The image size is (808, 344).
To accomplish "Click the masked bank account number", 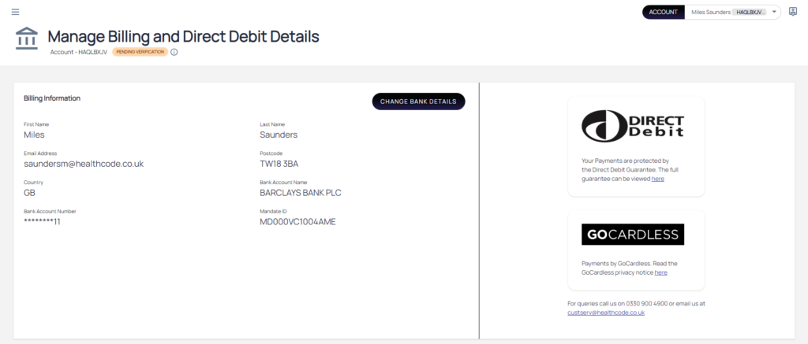I will [x=42, y=221].
